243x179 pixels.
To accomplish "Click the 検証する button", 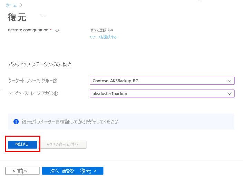I will pyautogui.click(x=22, y=145).
